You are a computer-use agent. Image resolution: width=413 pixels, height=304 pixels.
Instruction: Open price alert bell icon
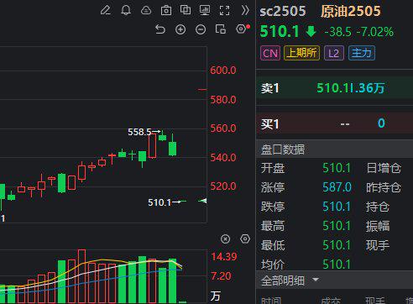(126, 10)
